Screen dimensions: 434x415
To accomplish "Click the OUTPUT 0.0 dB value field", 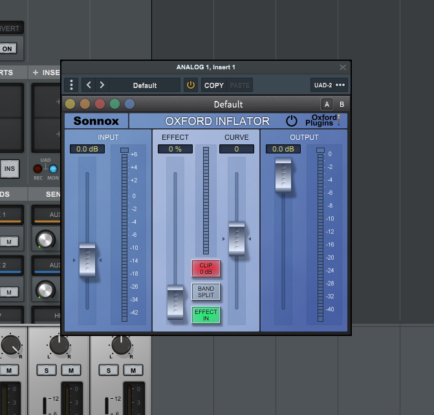I will click(x=283, y=149).
